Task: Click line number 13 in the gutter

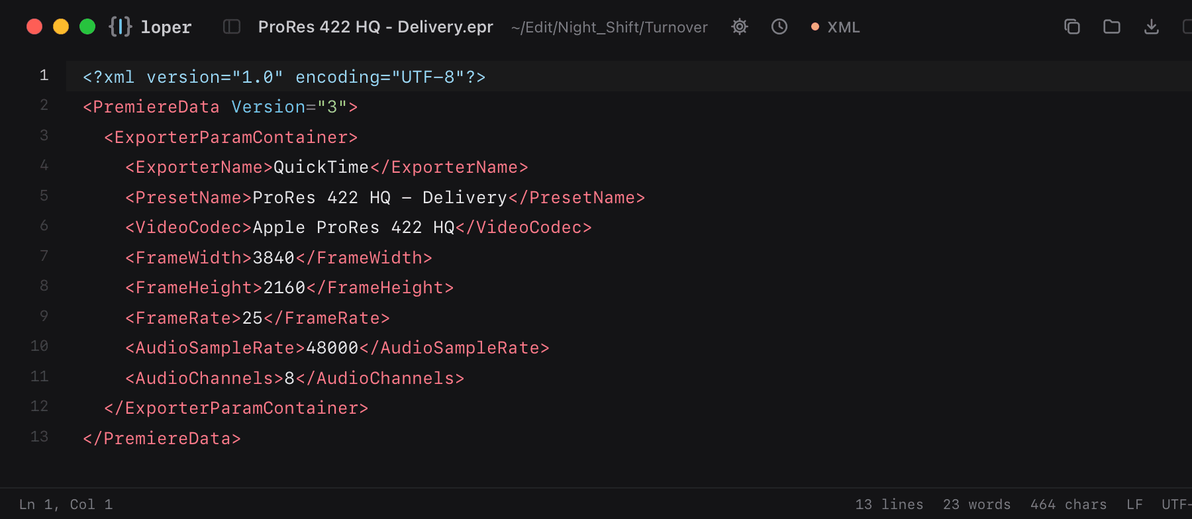Action: point(39,437)
